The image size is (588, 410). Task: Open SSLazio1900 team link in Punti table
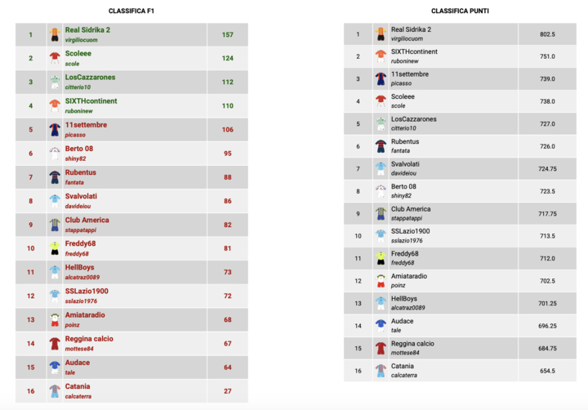(410, 231)
